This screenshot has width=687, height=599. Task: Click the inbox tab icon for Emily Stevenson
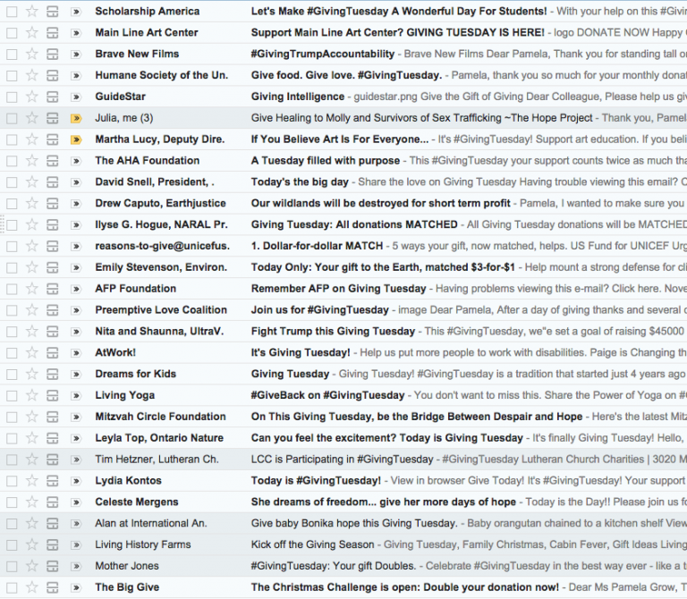[x=53, y=267]
